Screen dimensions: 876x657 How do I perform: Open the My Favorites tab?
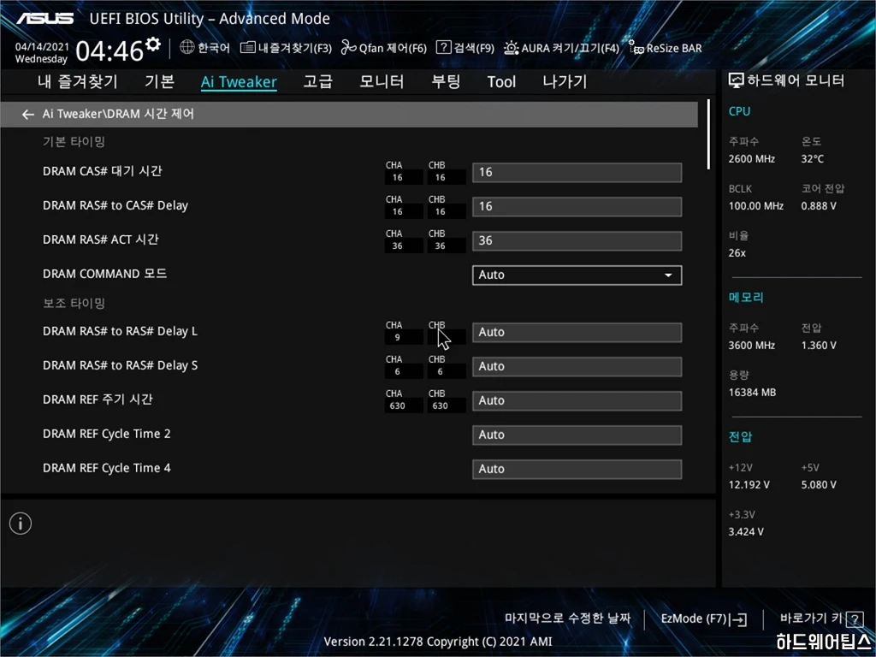pos(78,82)
